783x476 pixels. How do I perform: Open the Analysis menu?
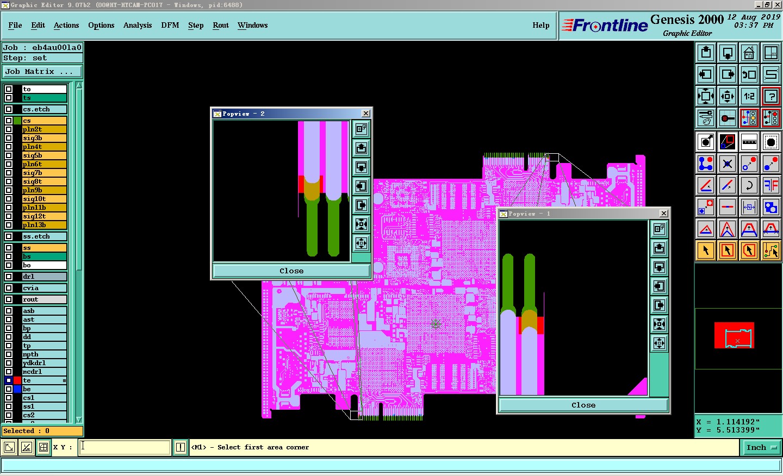coord(138,25)
